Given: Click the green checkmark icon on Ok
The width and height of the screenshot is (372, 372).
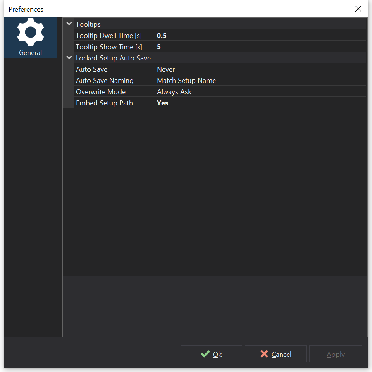Looking at the screenshot, I should [x=205, y=354].
